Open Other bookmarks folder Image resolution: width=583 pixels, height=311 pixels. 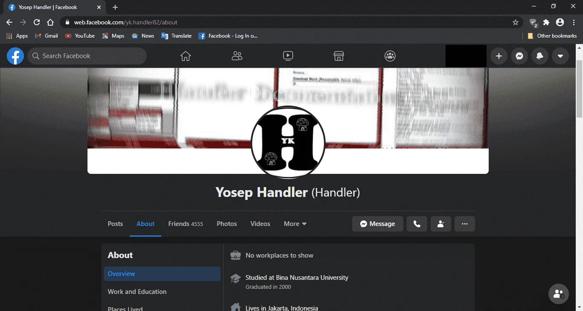552,36
